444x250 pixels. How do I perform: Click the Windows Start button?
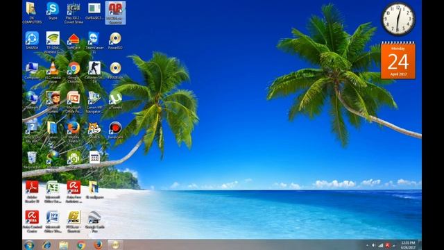(x=29, y=245)
